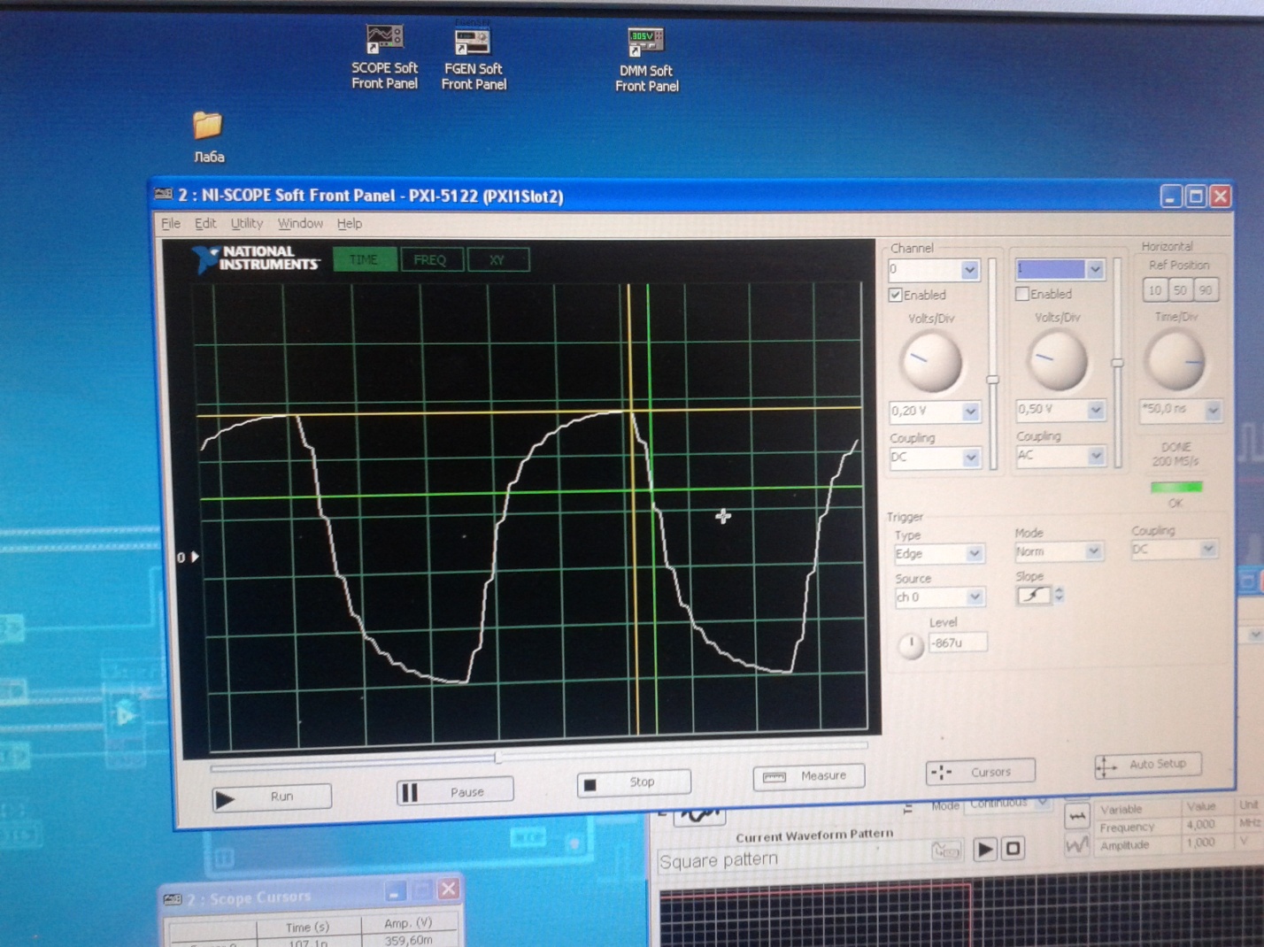Click the Cursors button

980,772
